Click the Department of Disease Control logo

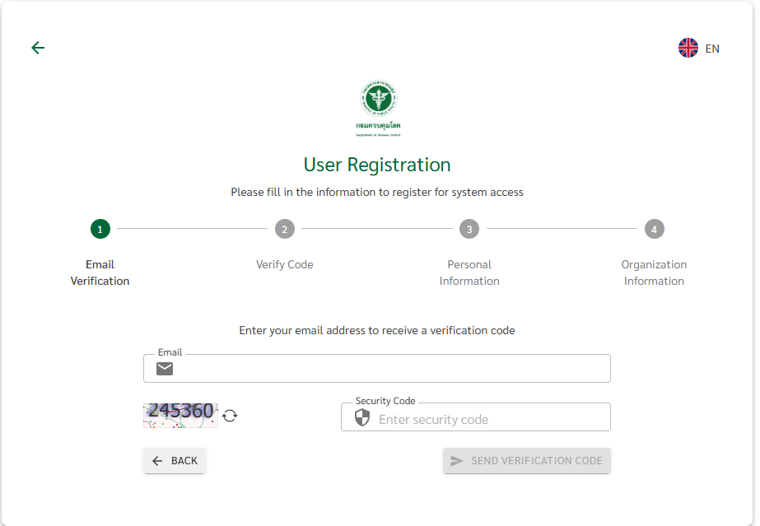379,108
